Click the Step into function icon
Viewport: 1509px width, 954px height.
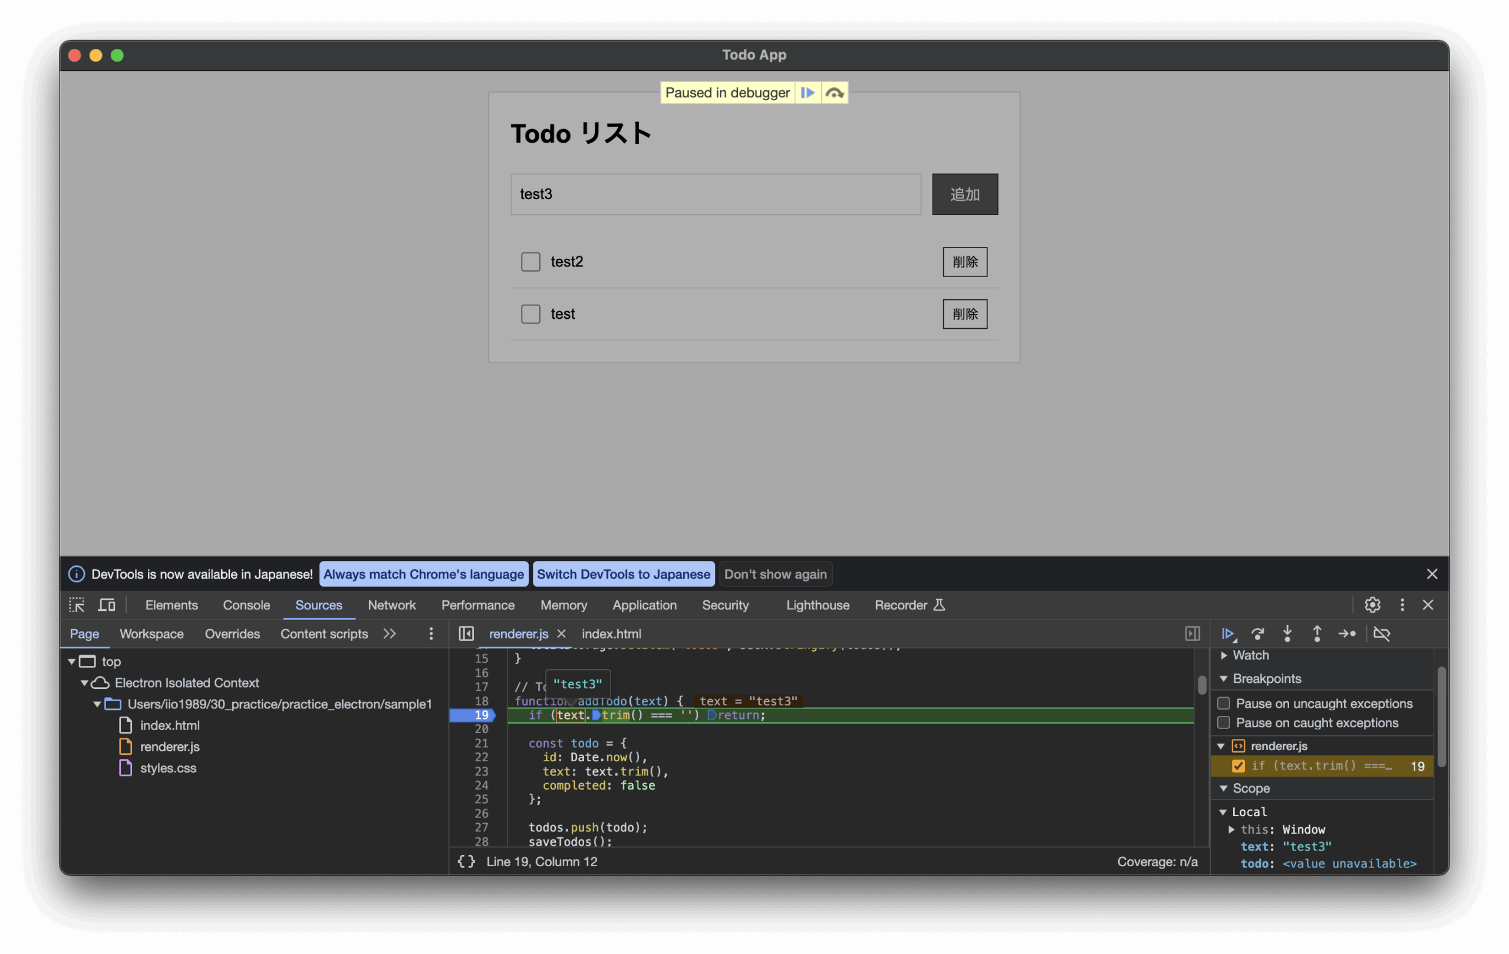(x=1287, y=634)
